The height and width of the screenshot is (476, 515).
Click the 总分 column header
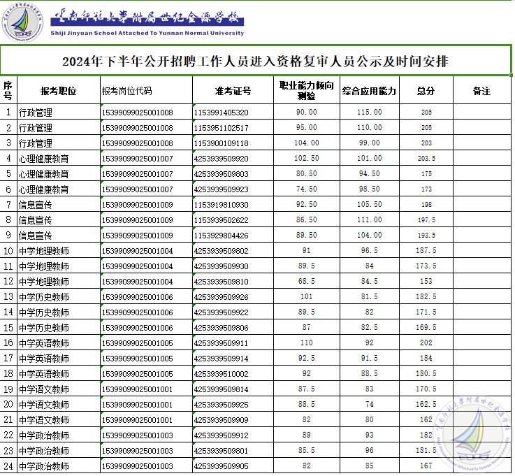(426, 91)
